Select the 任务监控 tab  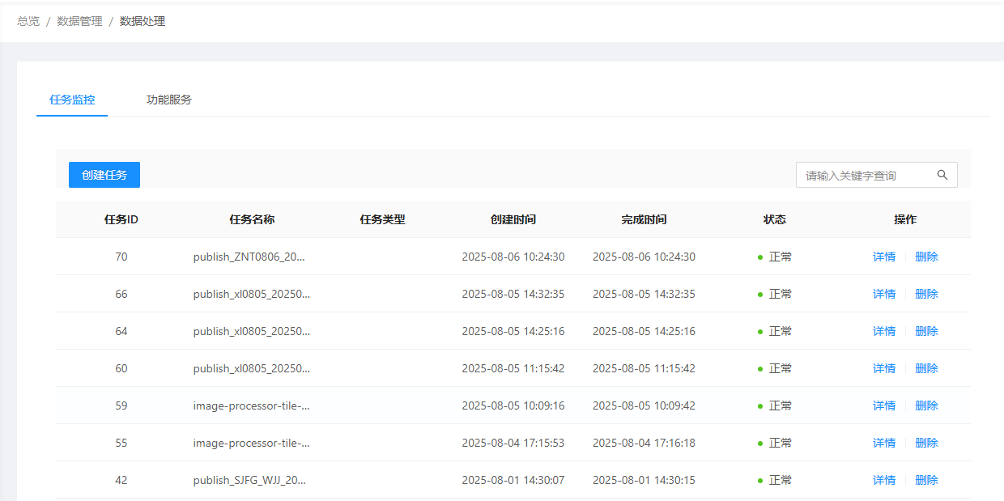(x=72, y=100)
